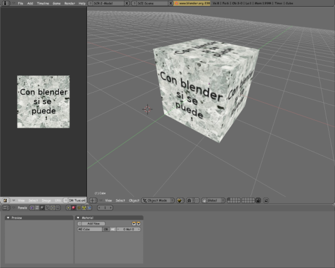Collapse the Material panel

coord(78,218)
